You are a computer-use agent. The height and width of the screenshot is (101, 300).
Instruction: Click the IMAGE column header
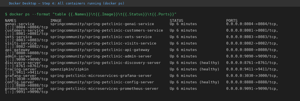(56, 20)
